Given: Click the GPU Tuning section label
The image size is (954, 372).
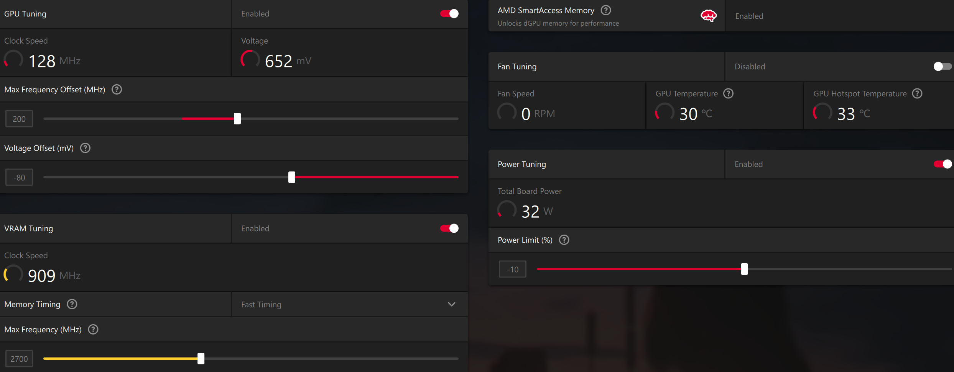Looking at the screenshot, I should (25, 14).
